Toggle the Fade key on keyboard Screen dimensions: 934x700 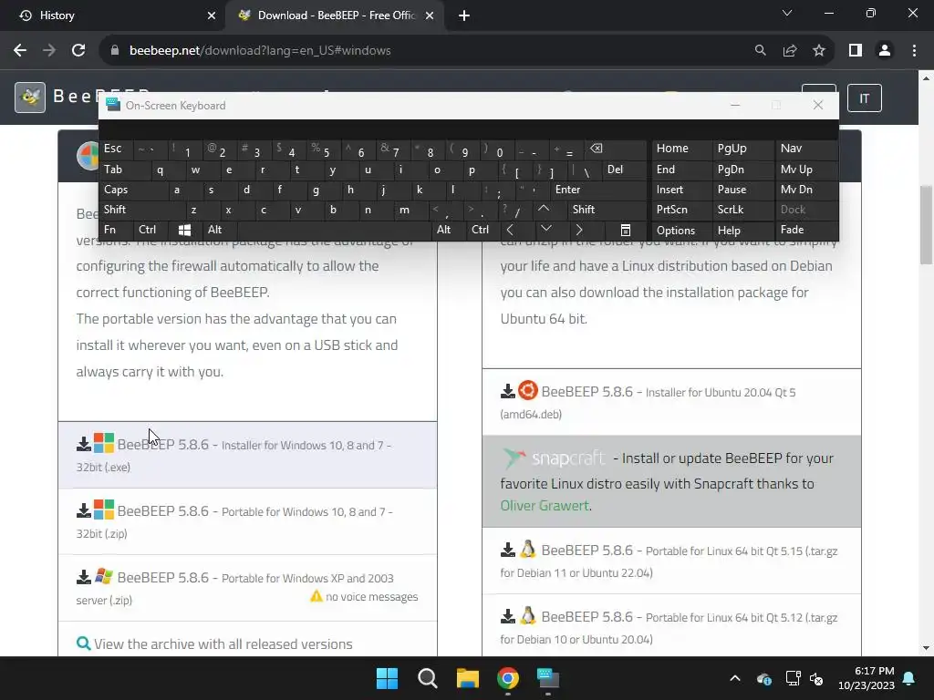pyautogui.click(x=805, y=230)
